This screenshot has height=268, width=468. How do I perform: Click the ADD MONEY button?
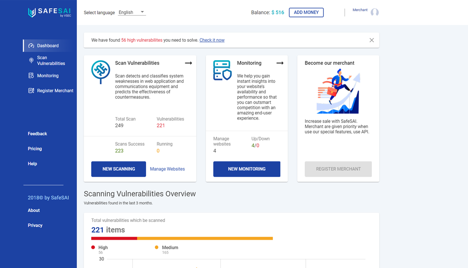306,12
